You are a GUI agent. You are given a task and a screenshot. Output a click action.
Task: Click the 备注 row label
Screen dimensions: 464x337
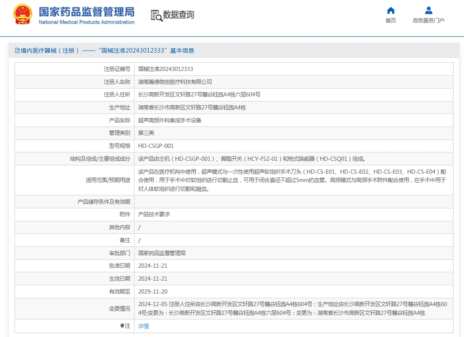click(x=125, y=240)
